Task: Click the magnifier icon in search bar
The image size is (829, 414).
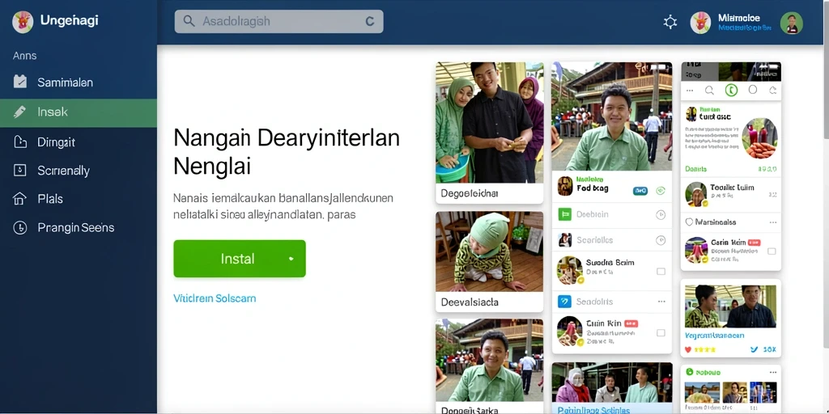Action: pos(189,21)
